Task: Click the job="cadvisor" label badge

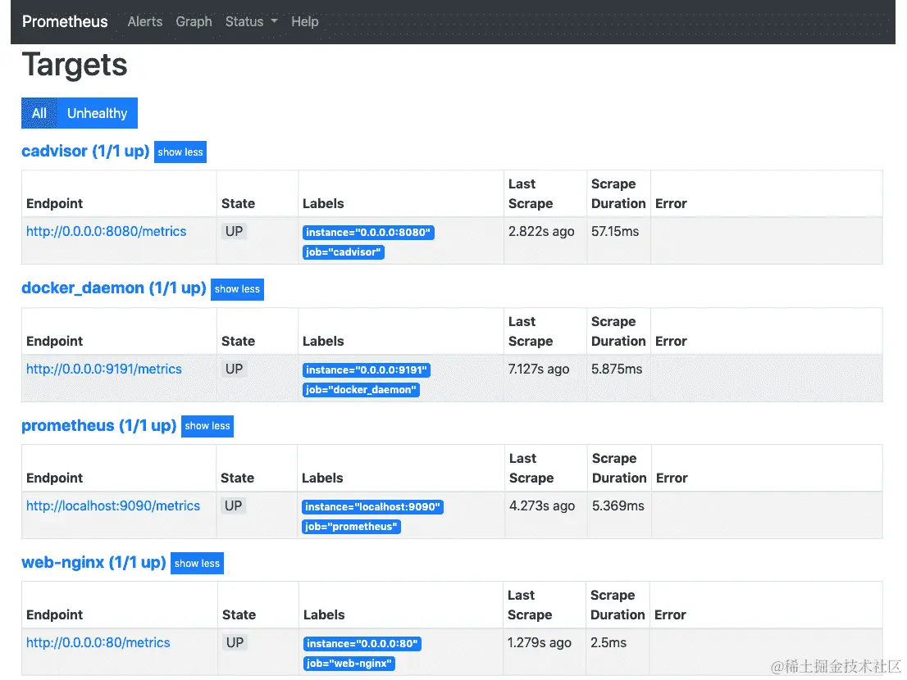Action: [x=343, y=252]
